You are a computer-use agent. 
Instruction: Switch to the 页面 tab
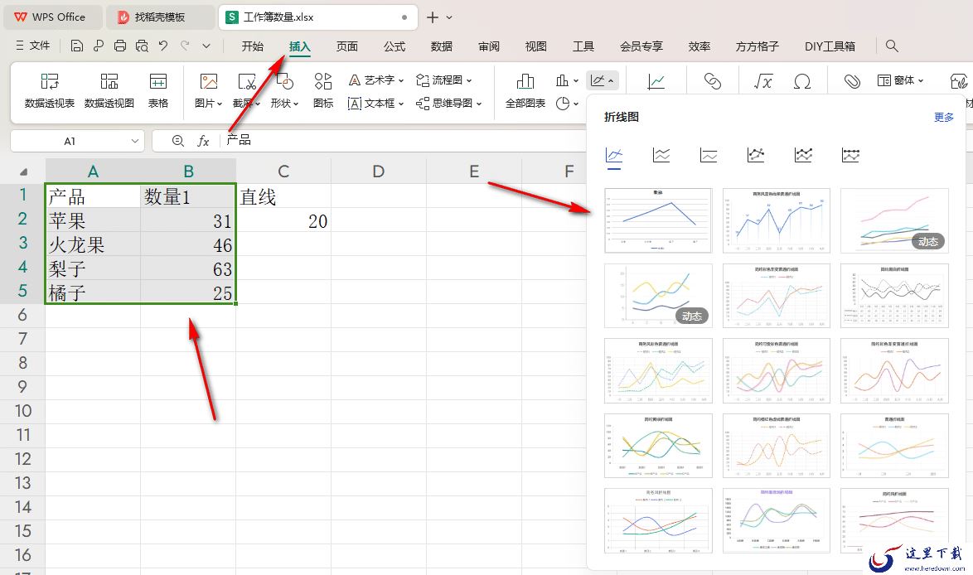pyautogui.click(x=347, y=46)
